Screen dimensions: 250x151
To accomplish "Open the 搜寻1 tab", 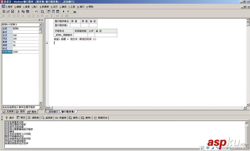I will 74,118.
